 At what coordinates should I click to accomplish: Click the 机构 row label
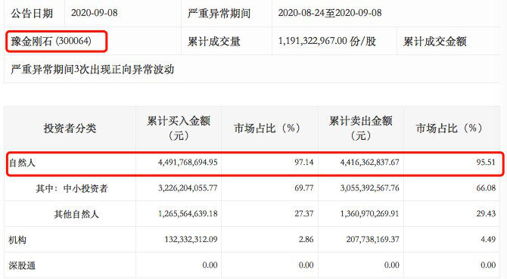coord(17,240)
